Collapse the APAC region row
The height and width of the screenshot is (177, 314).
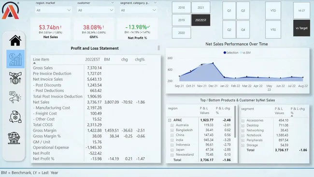(x=170, y=120)
